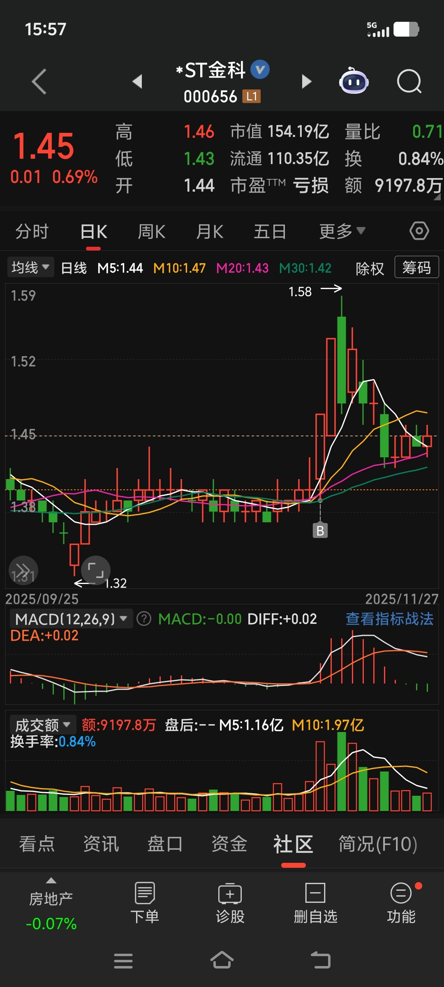The width and height of the screenshot is (444, 987).
Task: Tap the Android recent-apps menu button
Action: pyautogui.click(x=123, y=961)
